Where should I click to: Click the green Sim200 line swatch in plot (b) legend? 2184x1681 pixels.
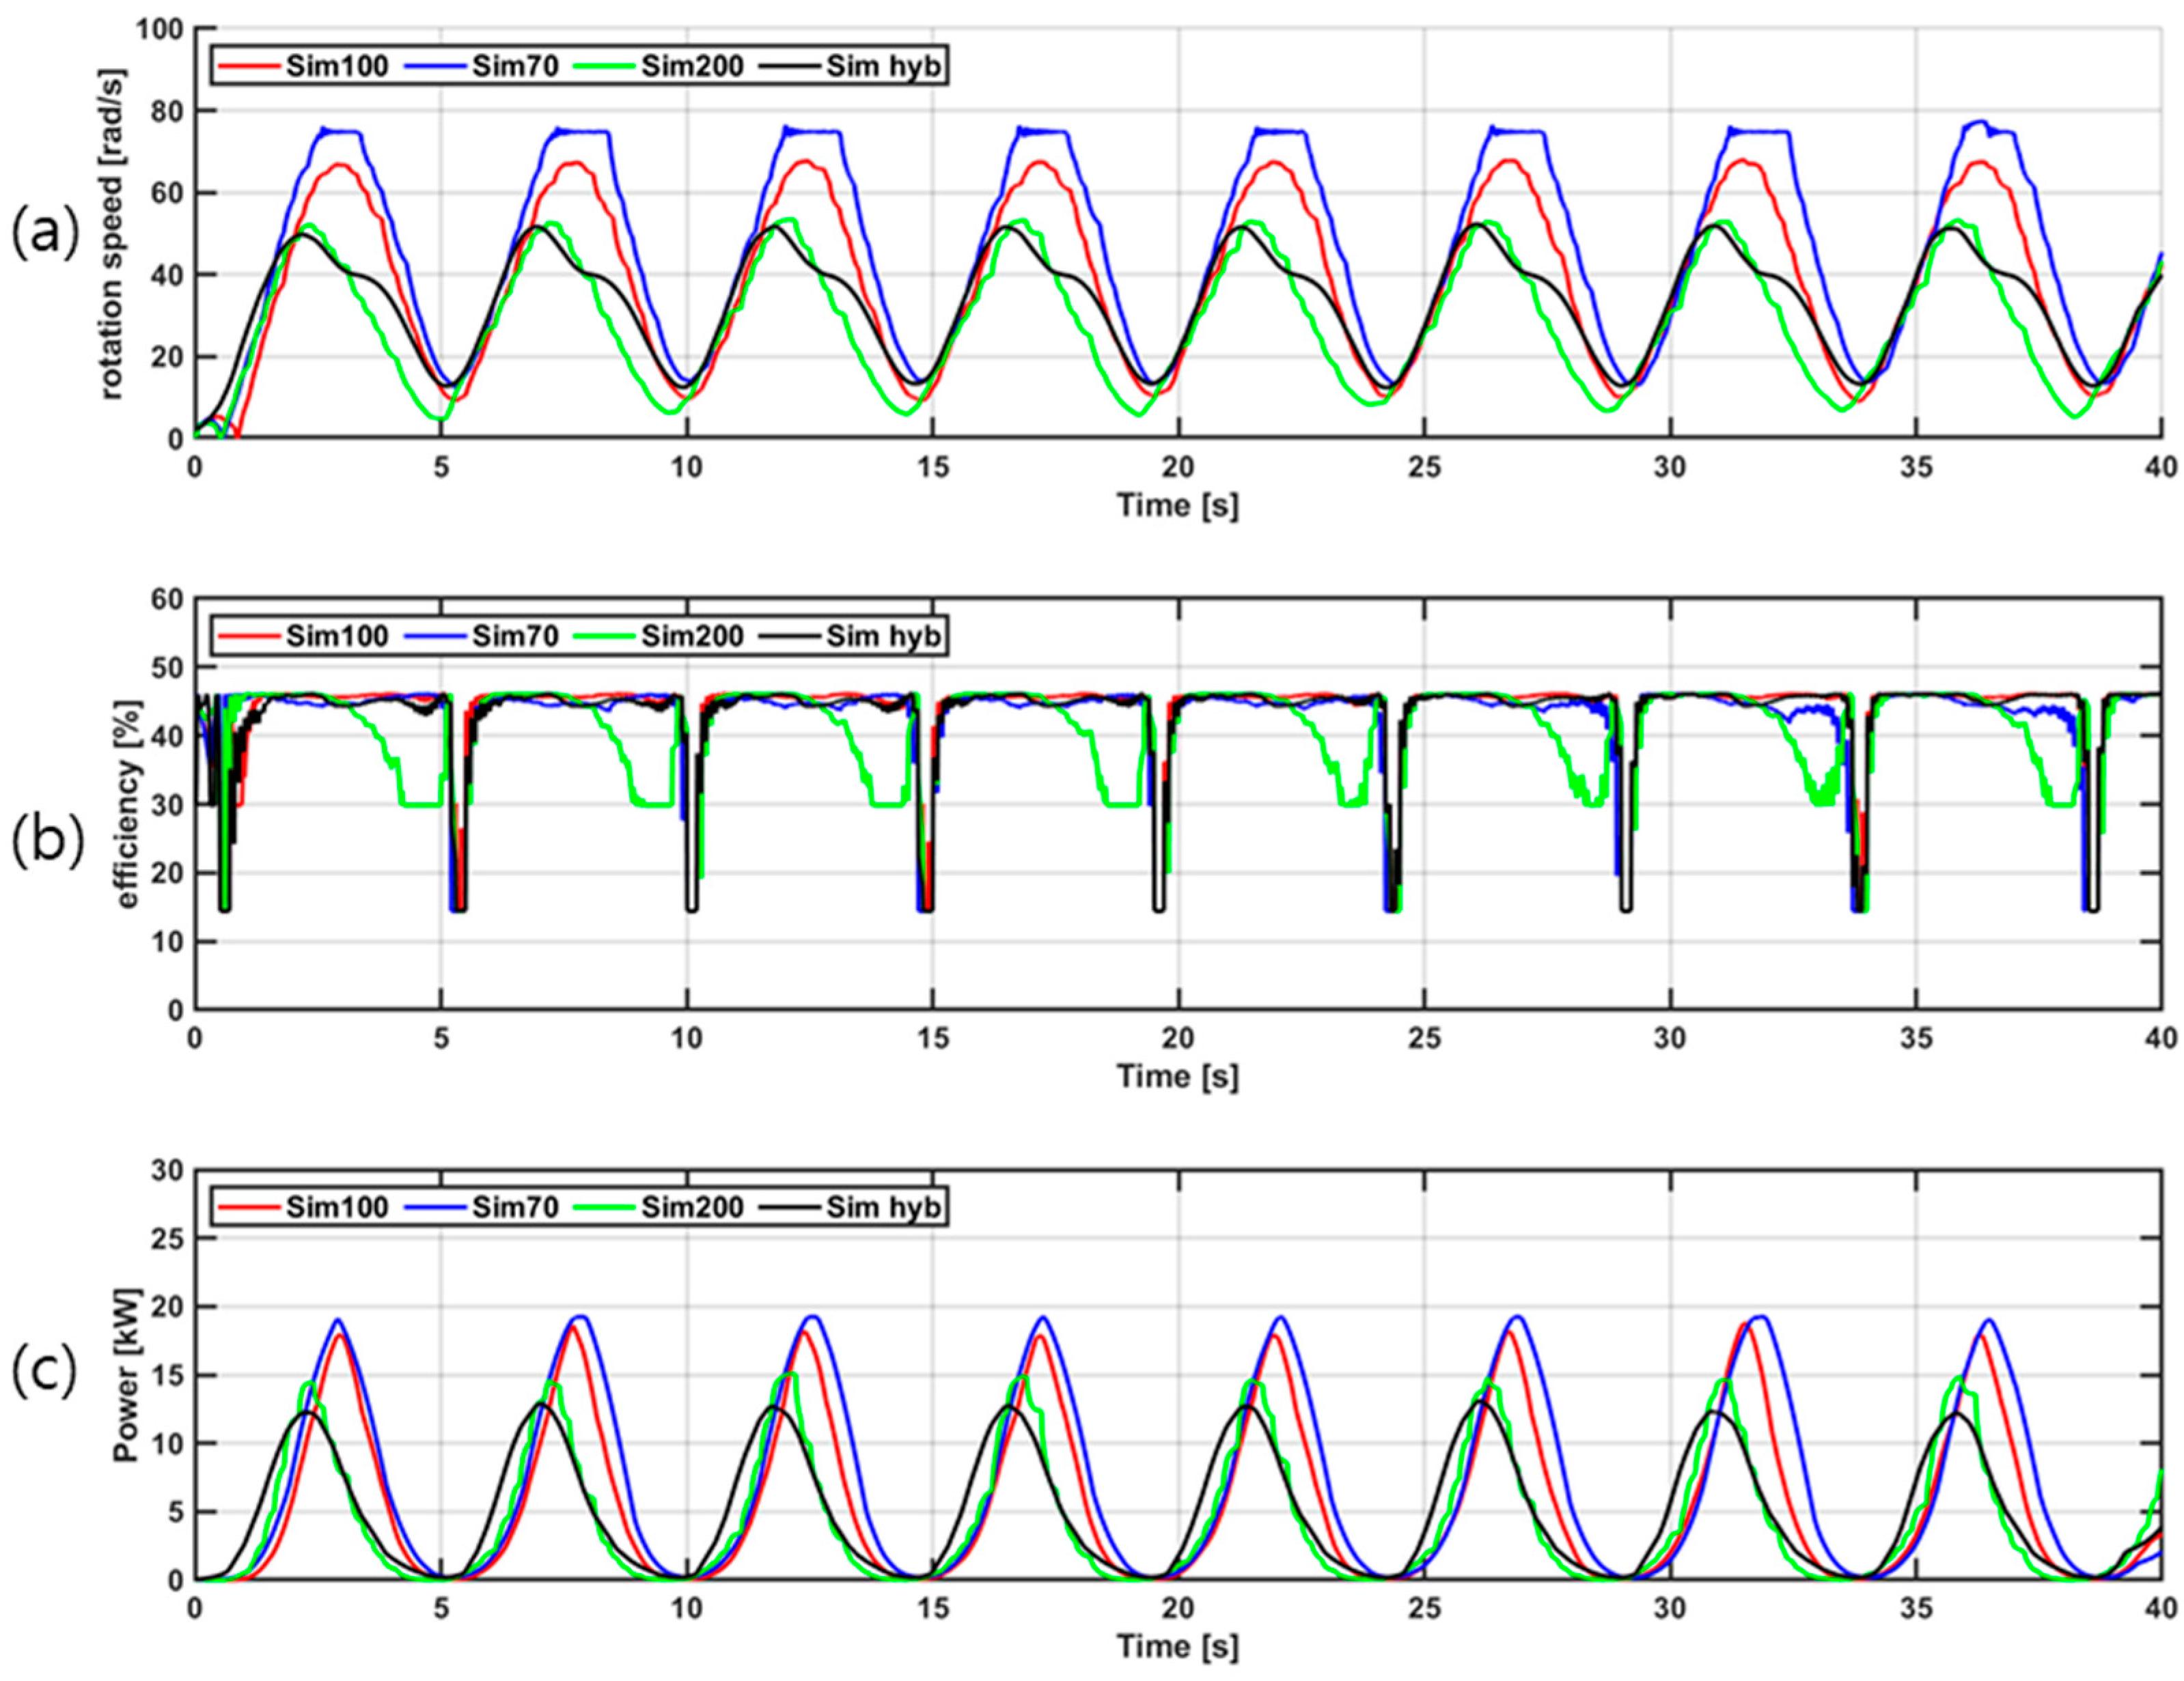pyautogui.click(x=605, y=636)
